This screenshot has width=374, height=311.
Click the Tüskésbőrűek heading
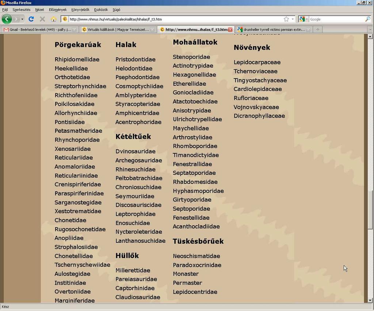tap(198, 241)
